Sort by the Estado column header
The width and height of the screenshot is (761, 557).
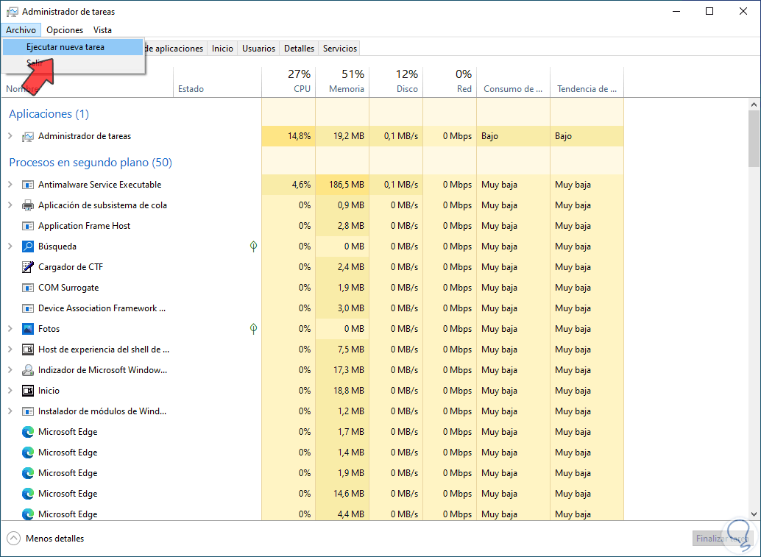pyautogui.click(x=217, y=82)
